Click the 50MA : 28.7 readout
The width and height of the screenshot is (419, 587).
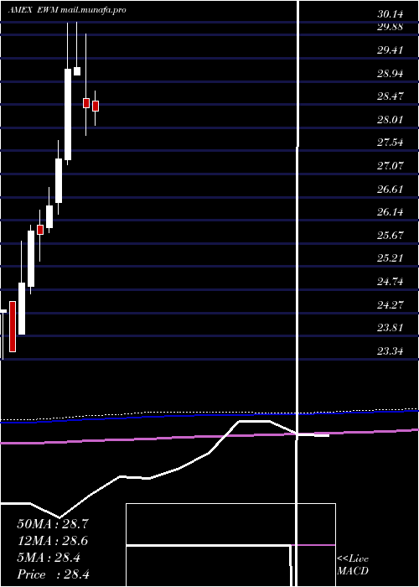53,524
